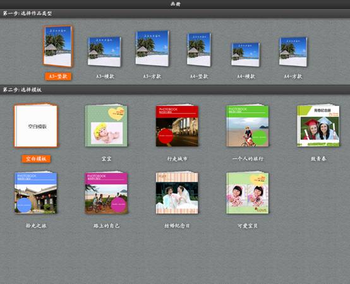Image resolution: width=350 pixels, height=284 pixels.
Task: Select the A4-竖款 album type thumbnail
Action: pyautogui.click(x=199, y=50)
